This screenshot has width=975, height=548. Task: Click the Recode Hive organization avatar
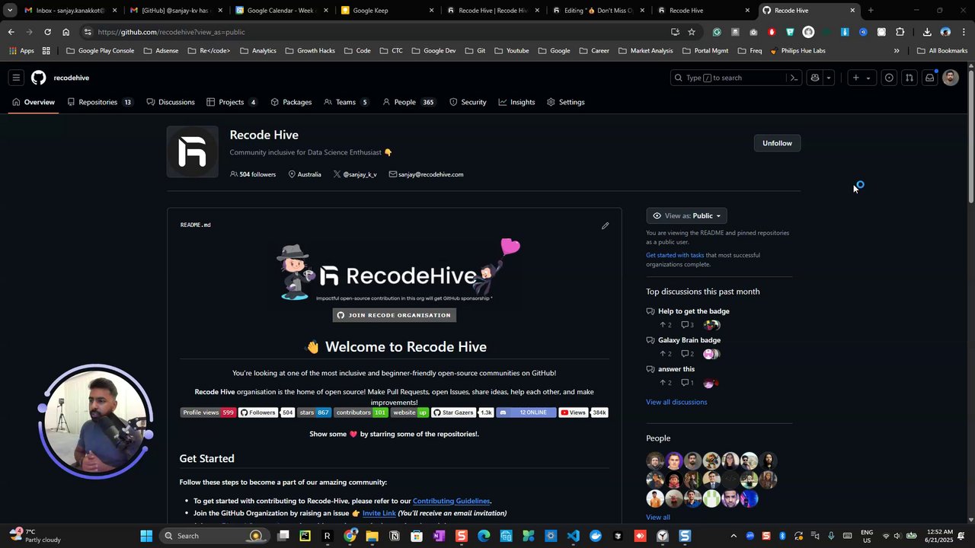[193, 151]
